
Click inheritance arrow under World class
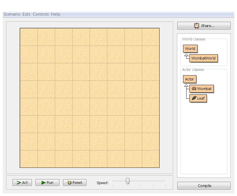187,55
